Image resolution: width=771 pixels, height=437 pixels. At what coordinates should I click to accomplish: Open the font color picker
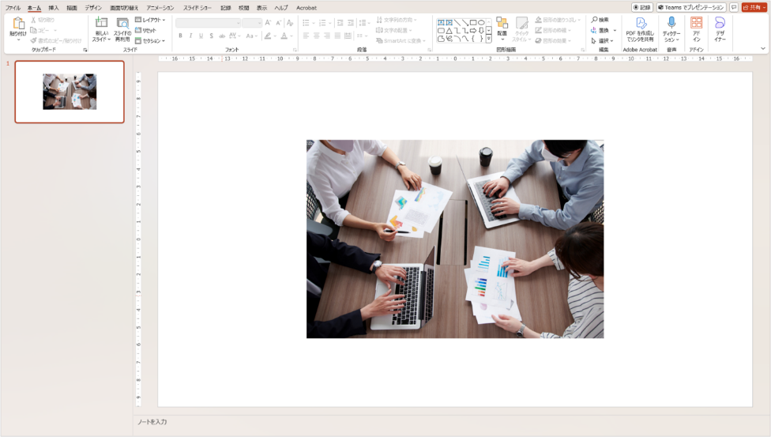286,36
